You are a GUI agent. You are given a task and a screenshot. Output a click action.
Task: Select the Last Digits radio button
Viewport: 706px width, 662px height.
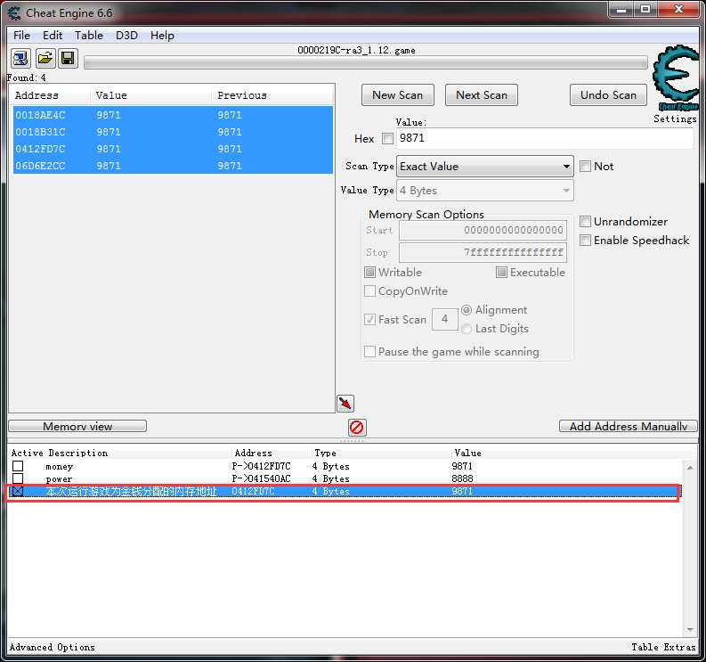pos(467,329)
